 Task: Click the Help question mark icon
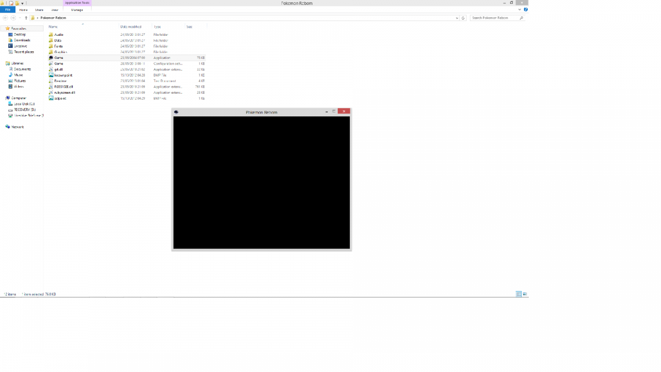(x=525, y=9)
